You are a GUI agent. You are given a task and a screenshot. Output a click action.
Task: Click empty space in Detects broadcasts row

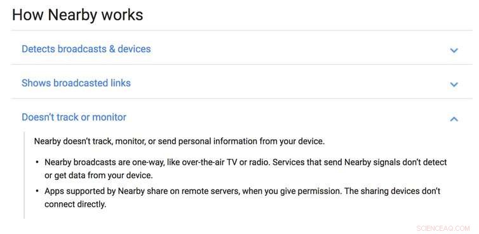299,49
